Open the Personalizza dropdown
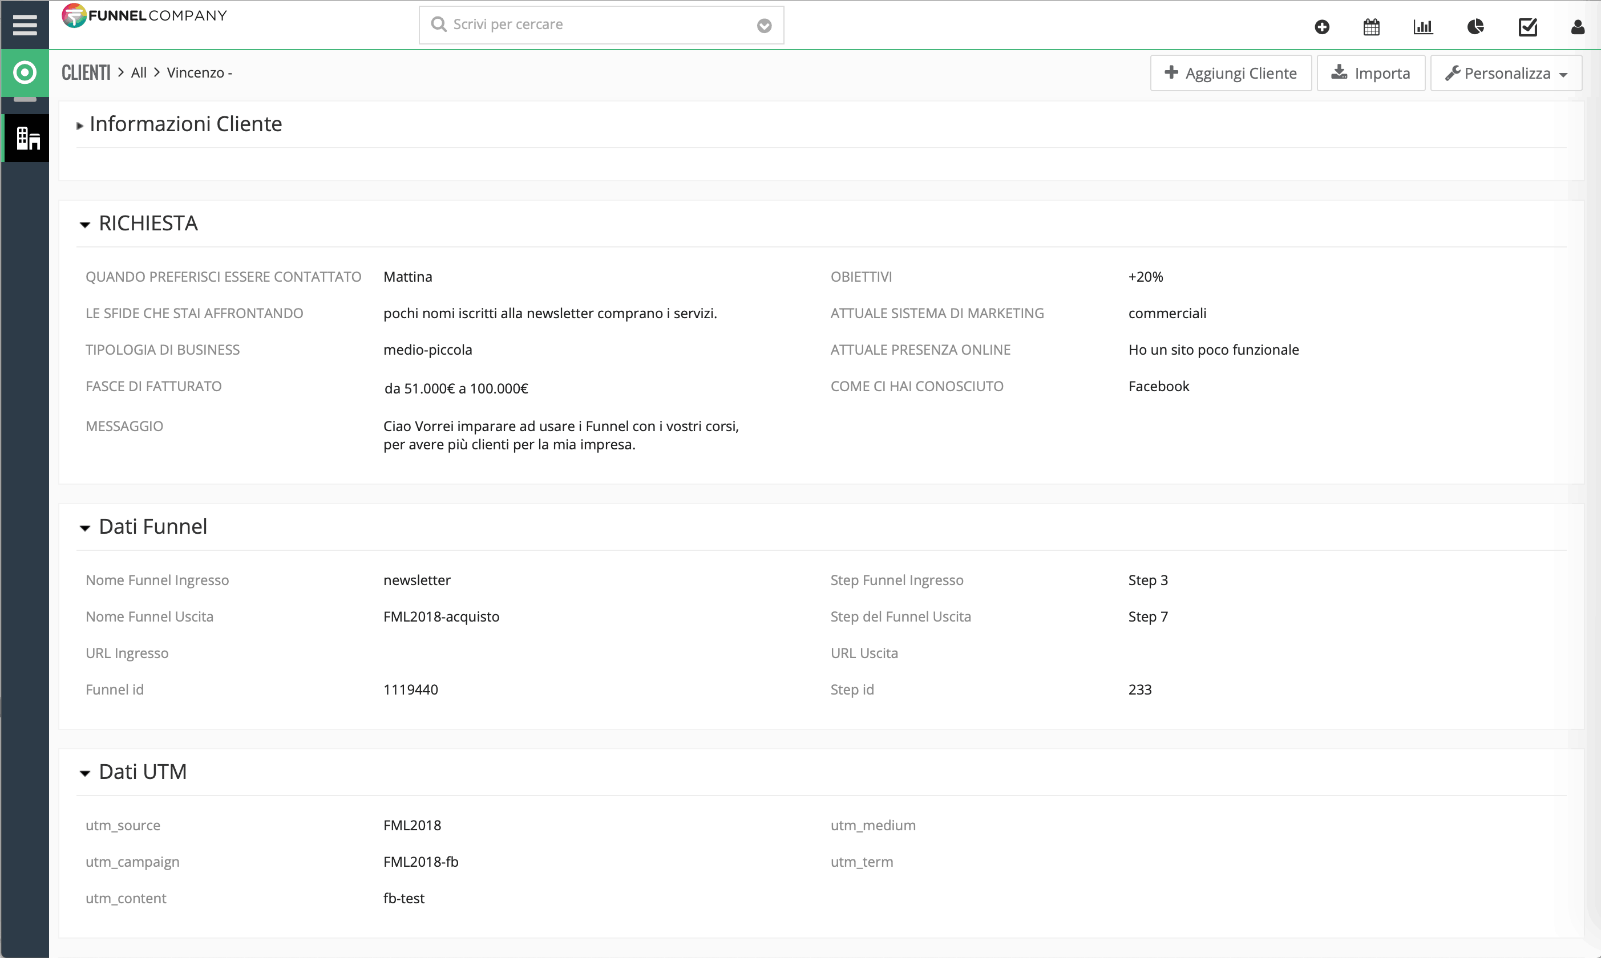Image resolution: width=1601 pixels, height=958 pixels. click(x=1505, y=73)
